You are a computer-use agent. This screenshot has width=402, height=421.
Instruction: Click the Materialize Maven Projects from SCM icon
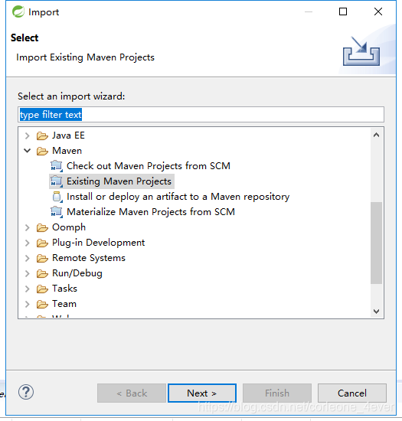tap(57, 212)
